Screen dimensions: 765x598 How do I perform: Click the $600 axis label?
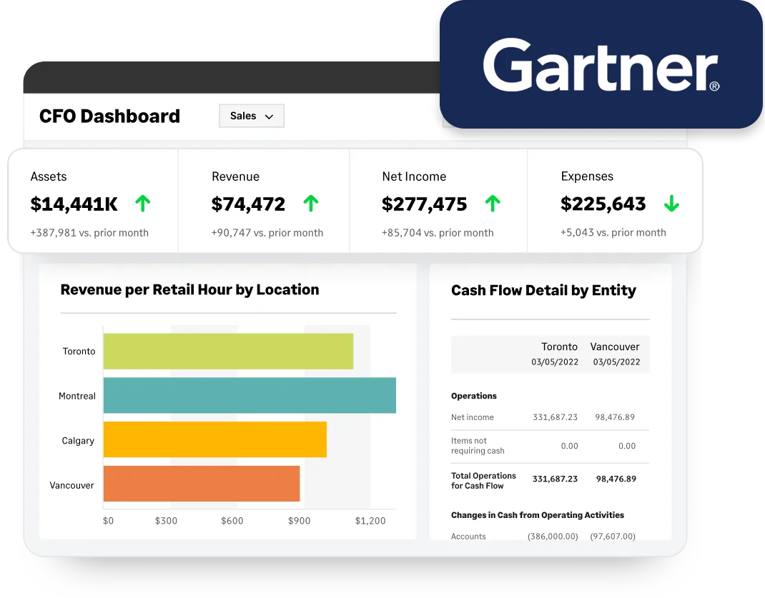pos(232,521)
